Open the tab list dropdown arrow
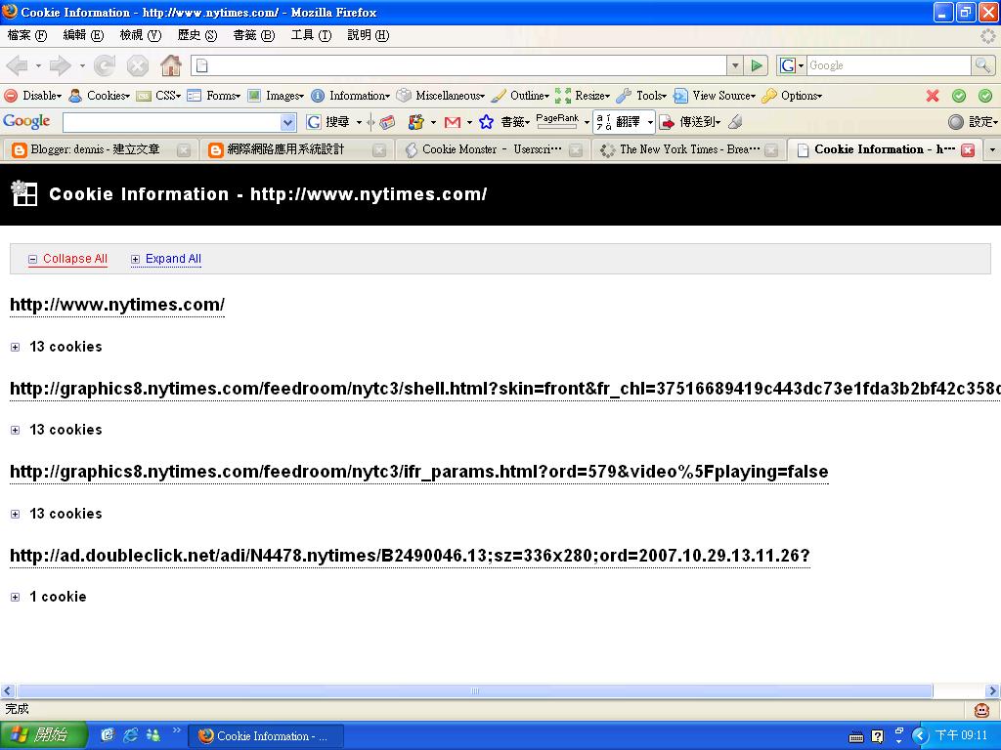The image size is (1001, 750). click(992, 149)
